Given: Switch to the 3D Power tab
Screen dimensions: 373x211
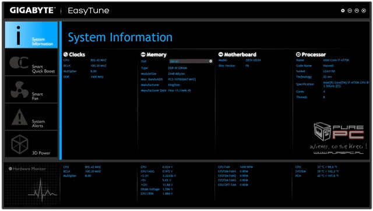Looking at the screenshot, I should pos(31,144).
